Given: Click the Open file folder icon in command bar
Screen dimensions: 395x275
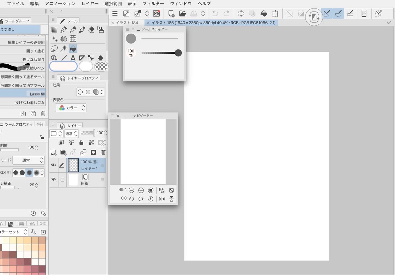Looking at the screenshot, I should coord(182,14).
